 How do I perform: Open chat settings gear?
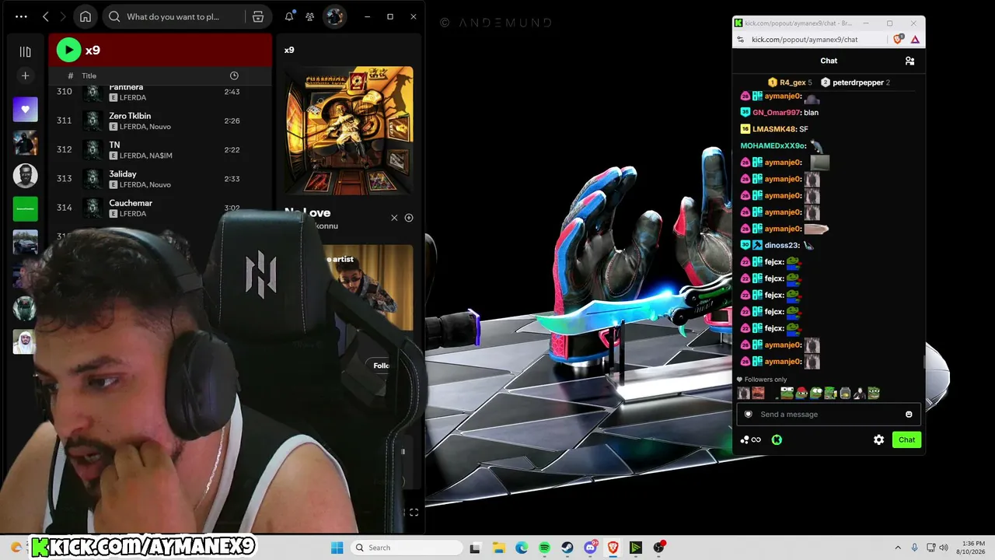[879, 440]
